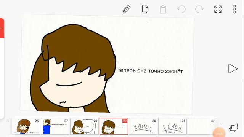Select the highlighted frame 29 thumbnail
Image resolution: width=244 pixels, height=137 pixels.
114,126
